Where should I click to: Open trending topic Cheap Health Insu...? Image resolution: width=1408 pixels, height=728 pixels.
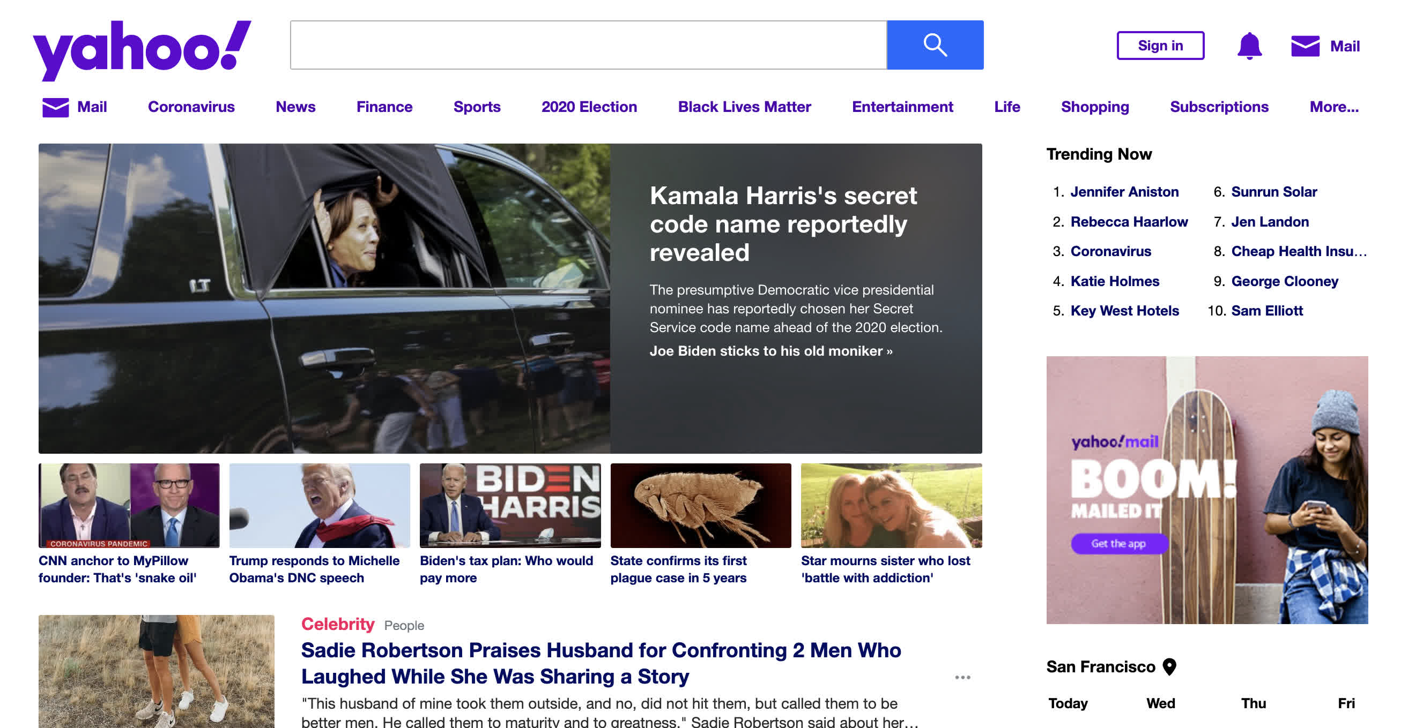1299,251
